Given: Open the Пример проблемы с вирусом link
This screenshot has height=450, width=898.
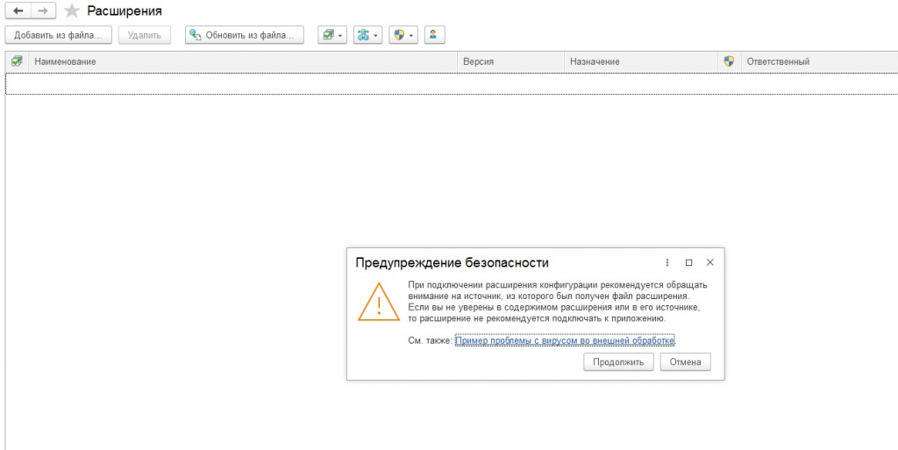Looking at the screenshot, I should point(566,340).
